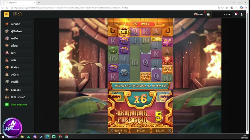The height and width of the screenshot is (140, 250).
Task: Open the wallet icon in header
Action: pos(208,14)
